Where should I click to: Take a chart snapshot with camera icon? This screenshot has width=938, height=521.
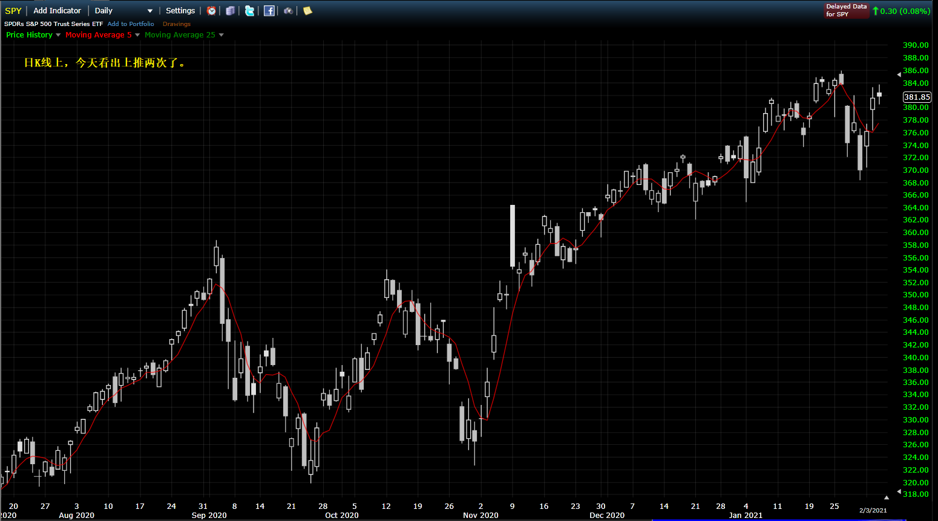288,10
